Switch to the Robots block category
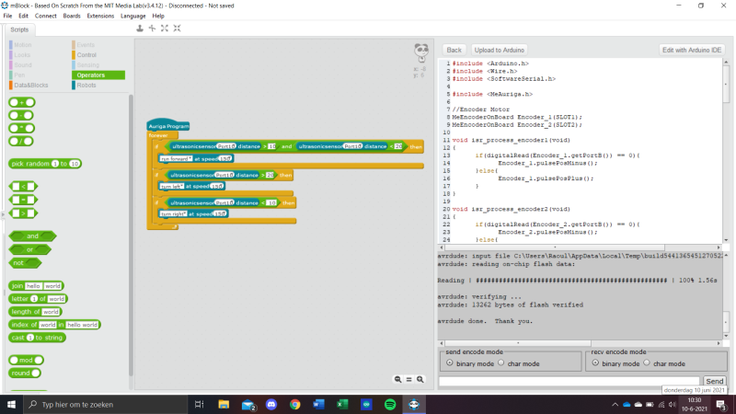736x414 pixels. click(86, 85)
